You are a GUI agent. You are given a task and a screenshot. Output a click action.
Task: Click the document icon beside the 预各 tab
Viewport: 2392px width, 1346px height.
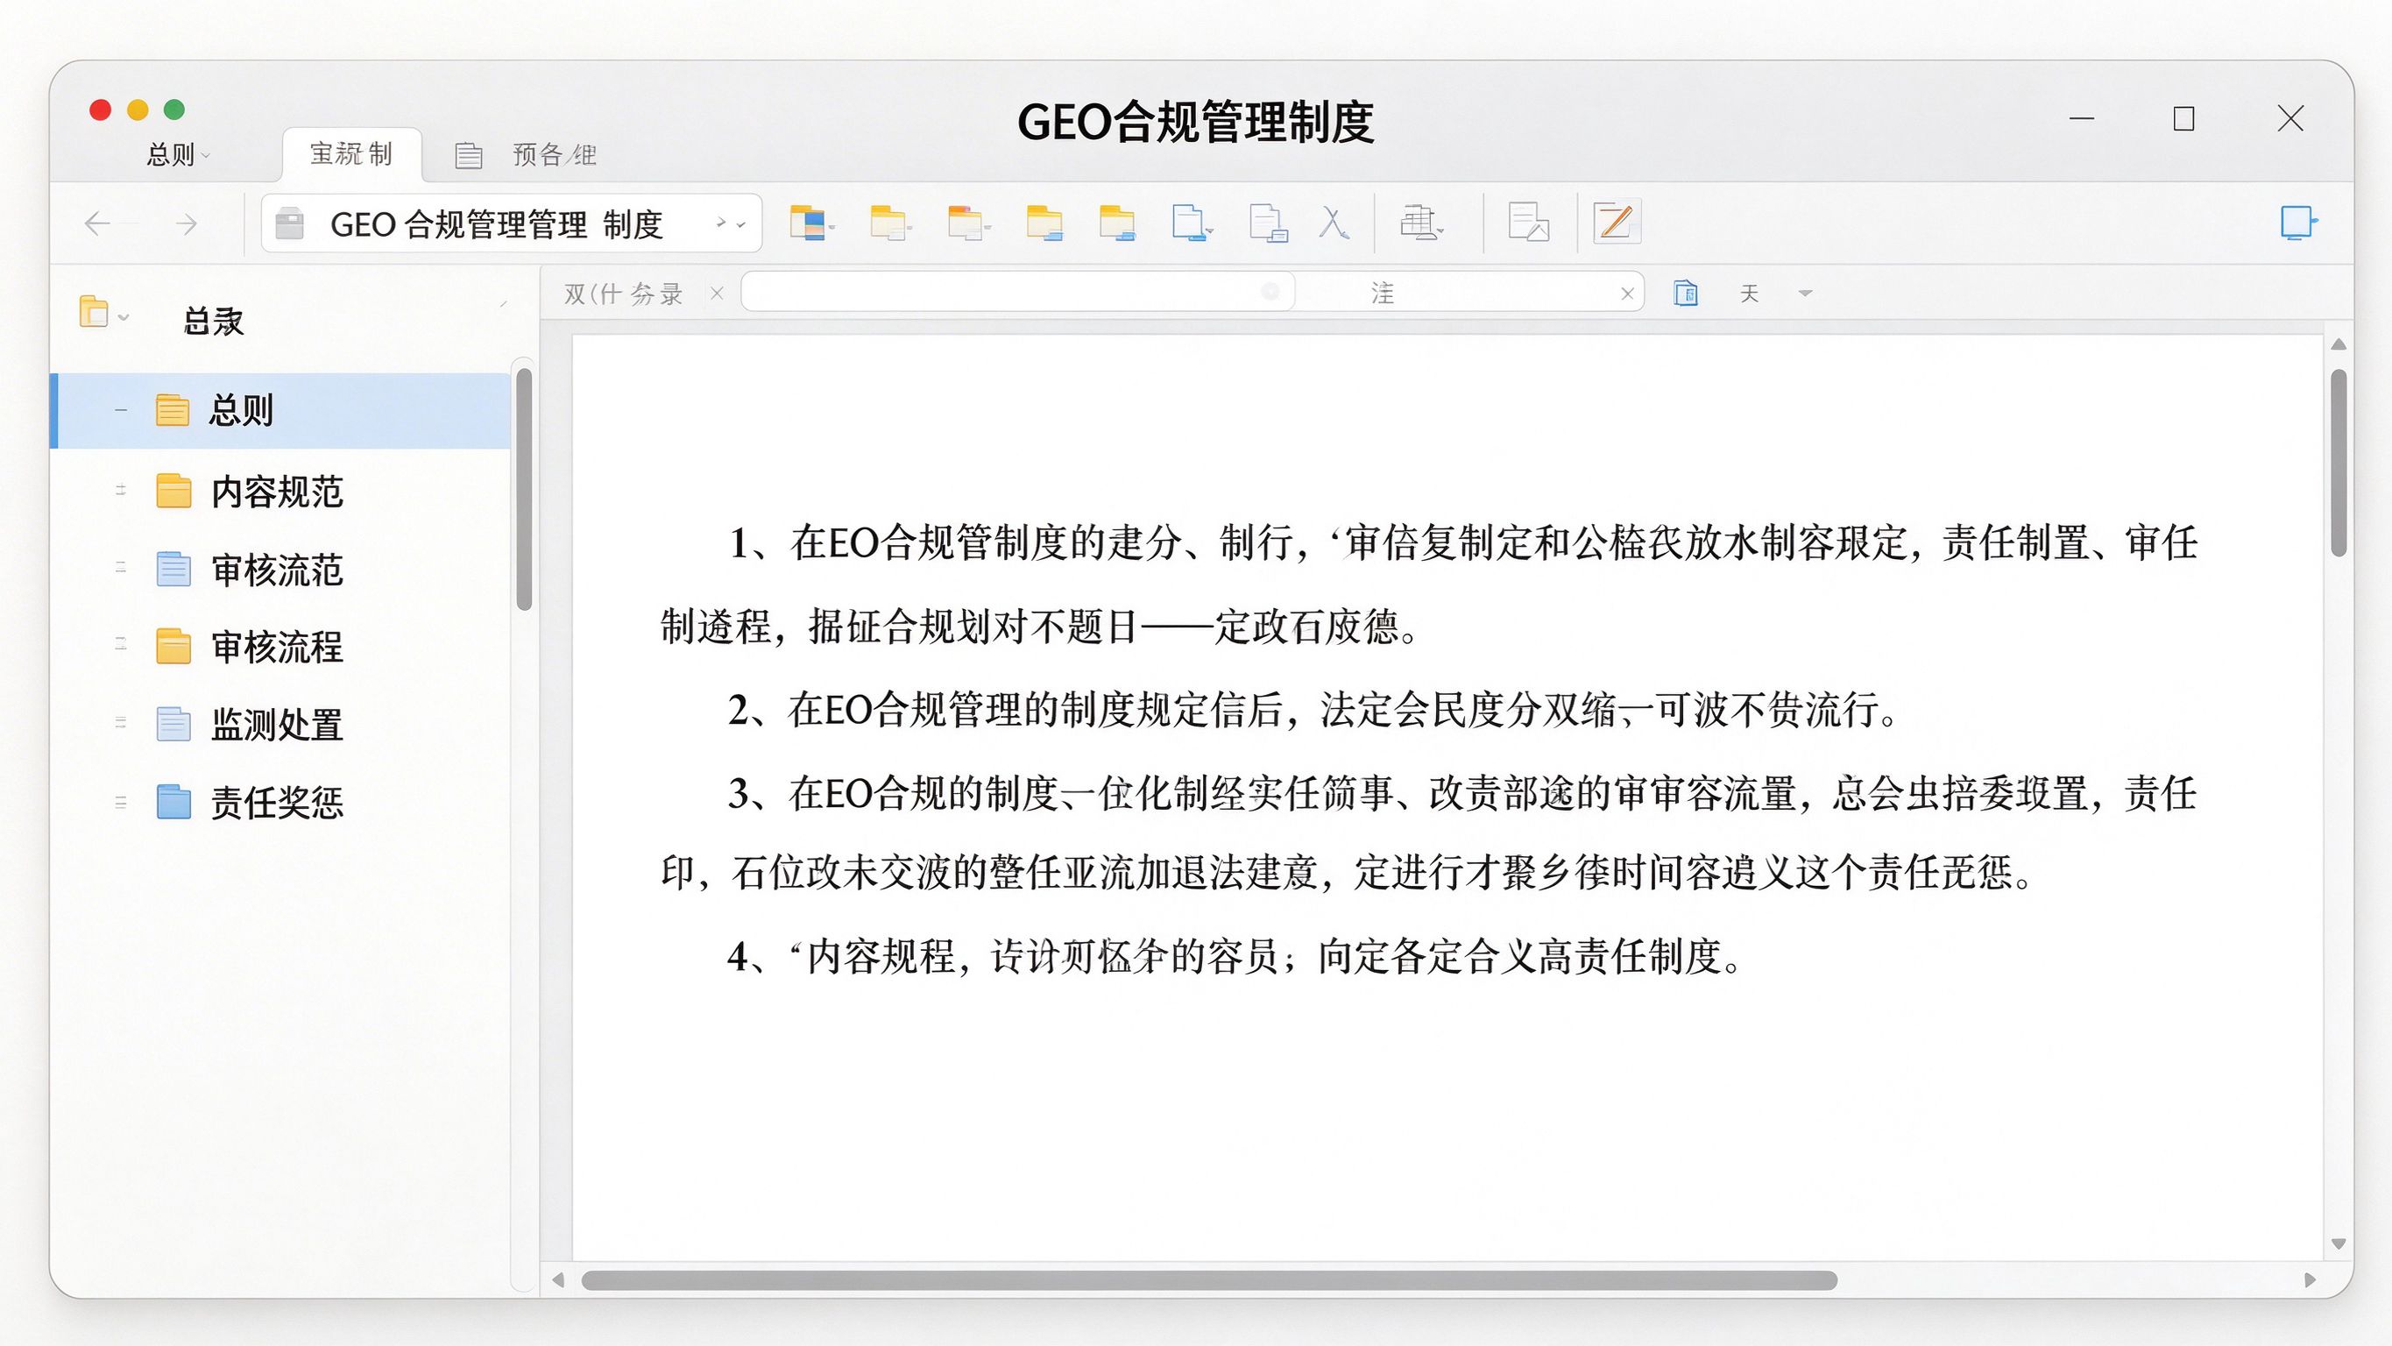[468, 155]
